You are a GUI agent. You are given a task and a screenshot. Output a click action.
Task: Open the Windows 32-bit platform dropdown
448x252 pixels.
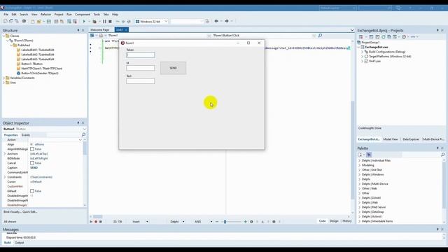pyautogui.click(x=166, y=22)
